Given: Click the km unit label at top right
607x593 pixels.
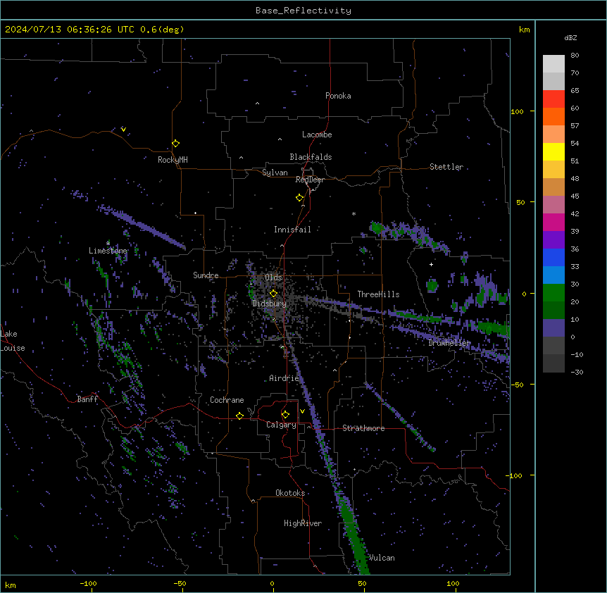Looking at the screenshot, I should (x=525, y=30).
